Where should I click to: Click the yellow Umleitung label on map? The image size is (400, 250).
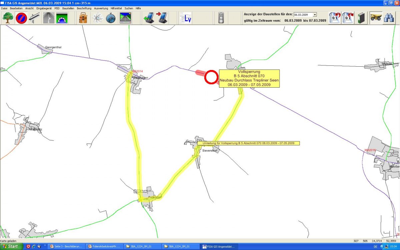tap(248, 143)
